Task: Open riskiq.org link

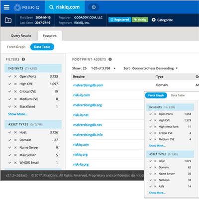Action: [x=80, y=155]
